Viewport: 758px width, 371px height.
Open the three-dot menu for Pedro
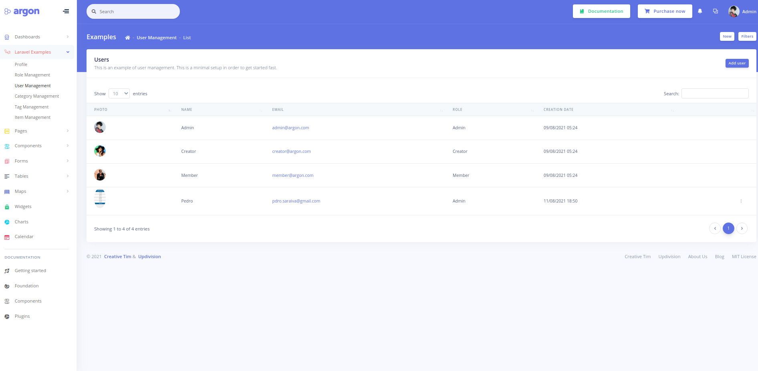click(x=741, y=201)
